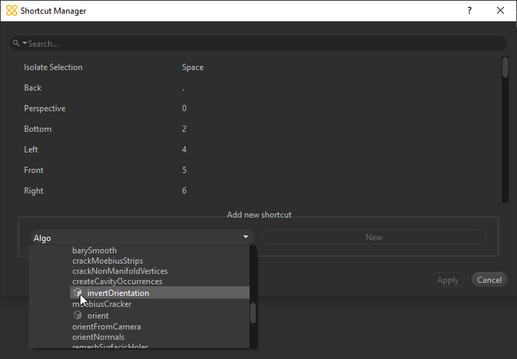
Task: Click into the Search input field
Action: tap(261, 43)
